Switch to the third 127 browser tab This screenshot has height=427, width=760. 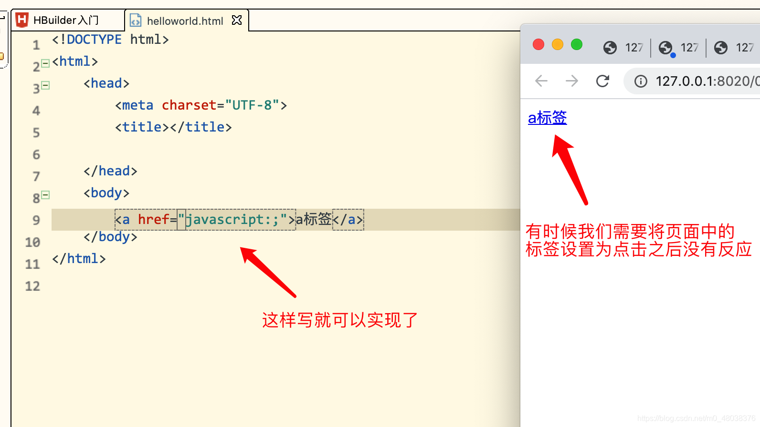(x=734, y=48)
